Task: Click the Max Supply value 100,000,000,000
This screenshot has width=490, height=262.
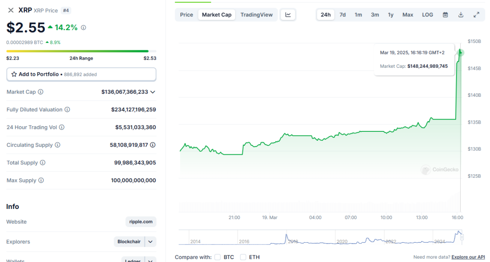Action: (134, 180)
